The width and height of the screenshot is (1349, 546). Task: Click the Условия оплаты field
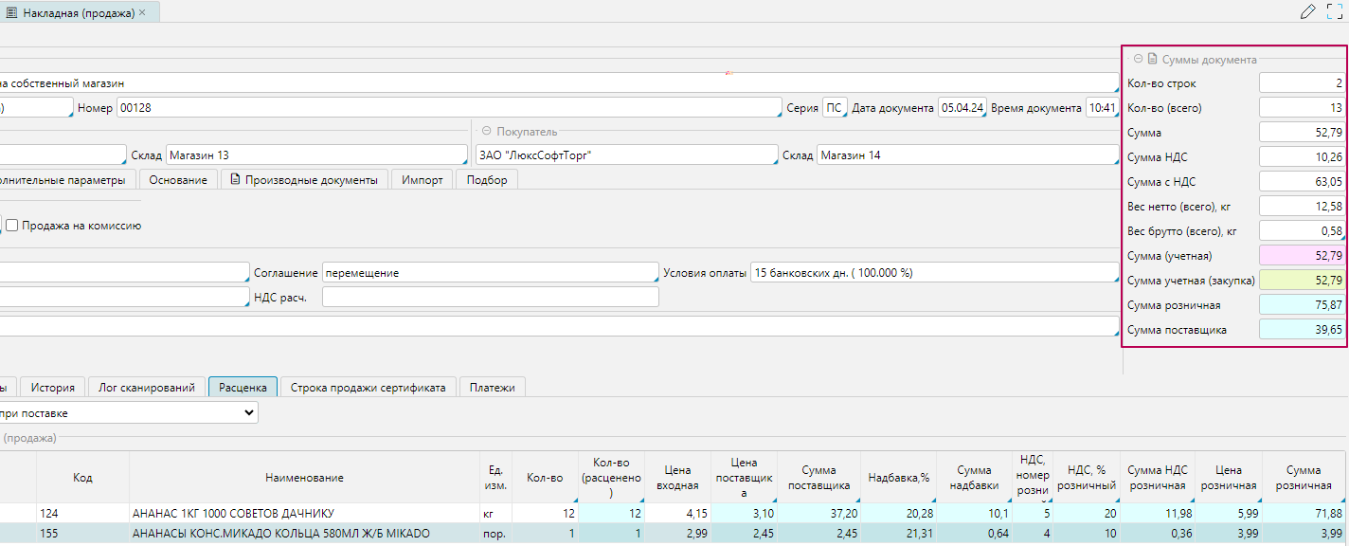933,273
